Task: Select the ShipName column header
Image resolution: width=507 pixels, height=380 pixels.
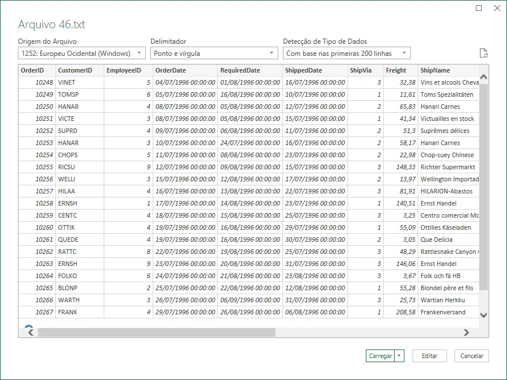Action: pos(448,70)
